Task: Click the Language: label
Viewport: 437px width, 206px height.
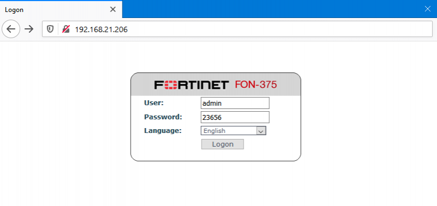Action: 163,131
